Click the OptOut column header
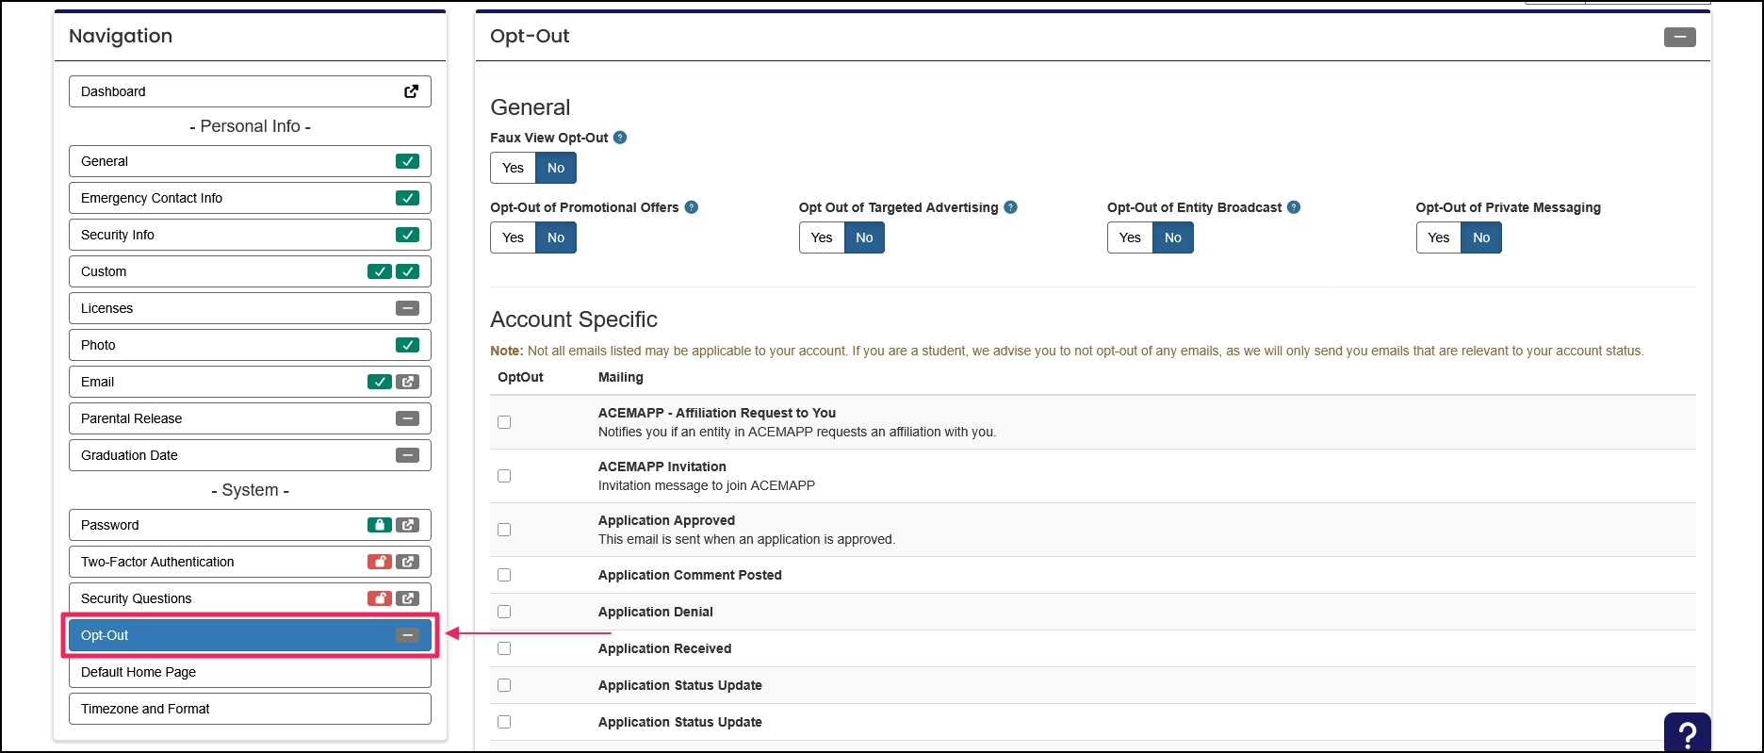 (x=520, y=377)
